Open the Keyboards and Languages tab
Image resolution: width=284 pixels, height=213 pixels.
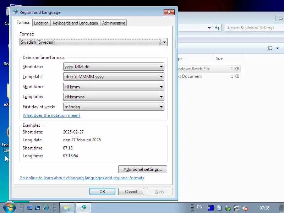pyautogui.click(x=75, y=23)
